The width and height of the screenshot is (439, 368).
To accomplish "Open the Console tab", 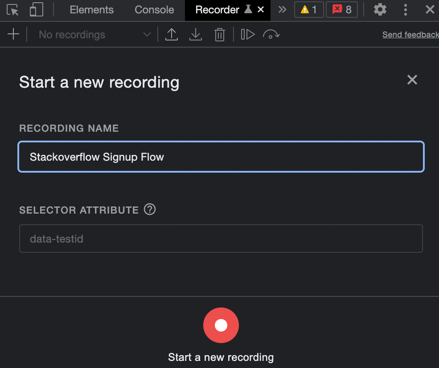I will (x=154, y=10).
